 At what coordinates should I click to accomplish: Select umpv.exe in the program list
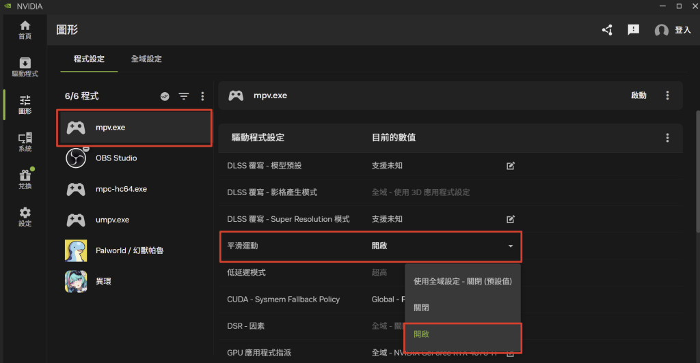pyautogui.click(x=135, y=220)
